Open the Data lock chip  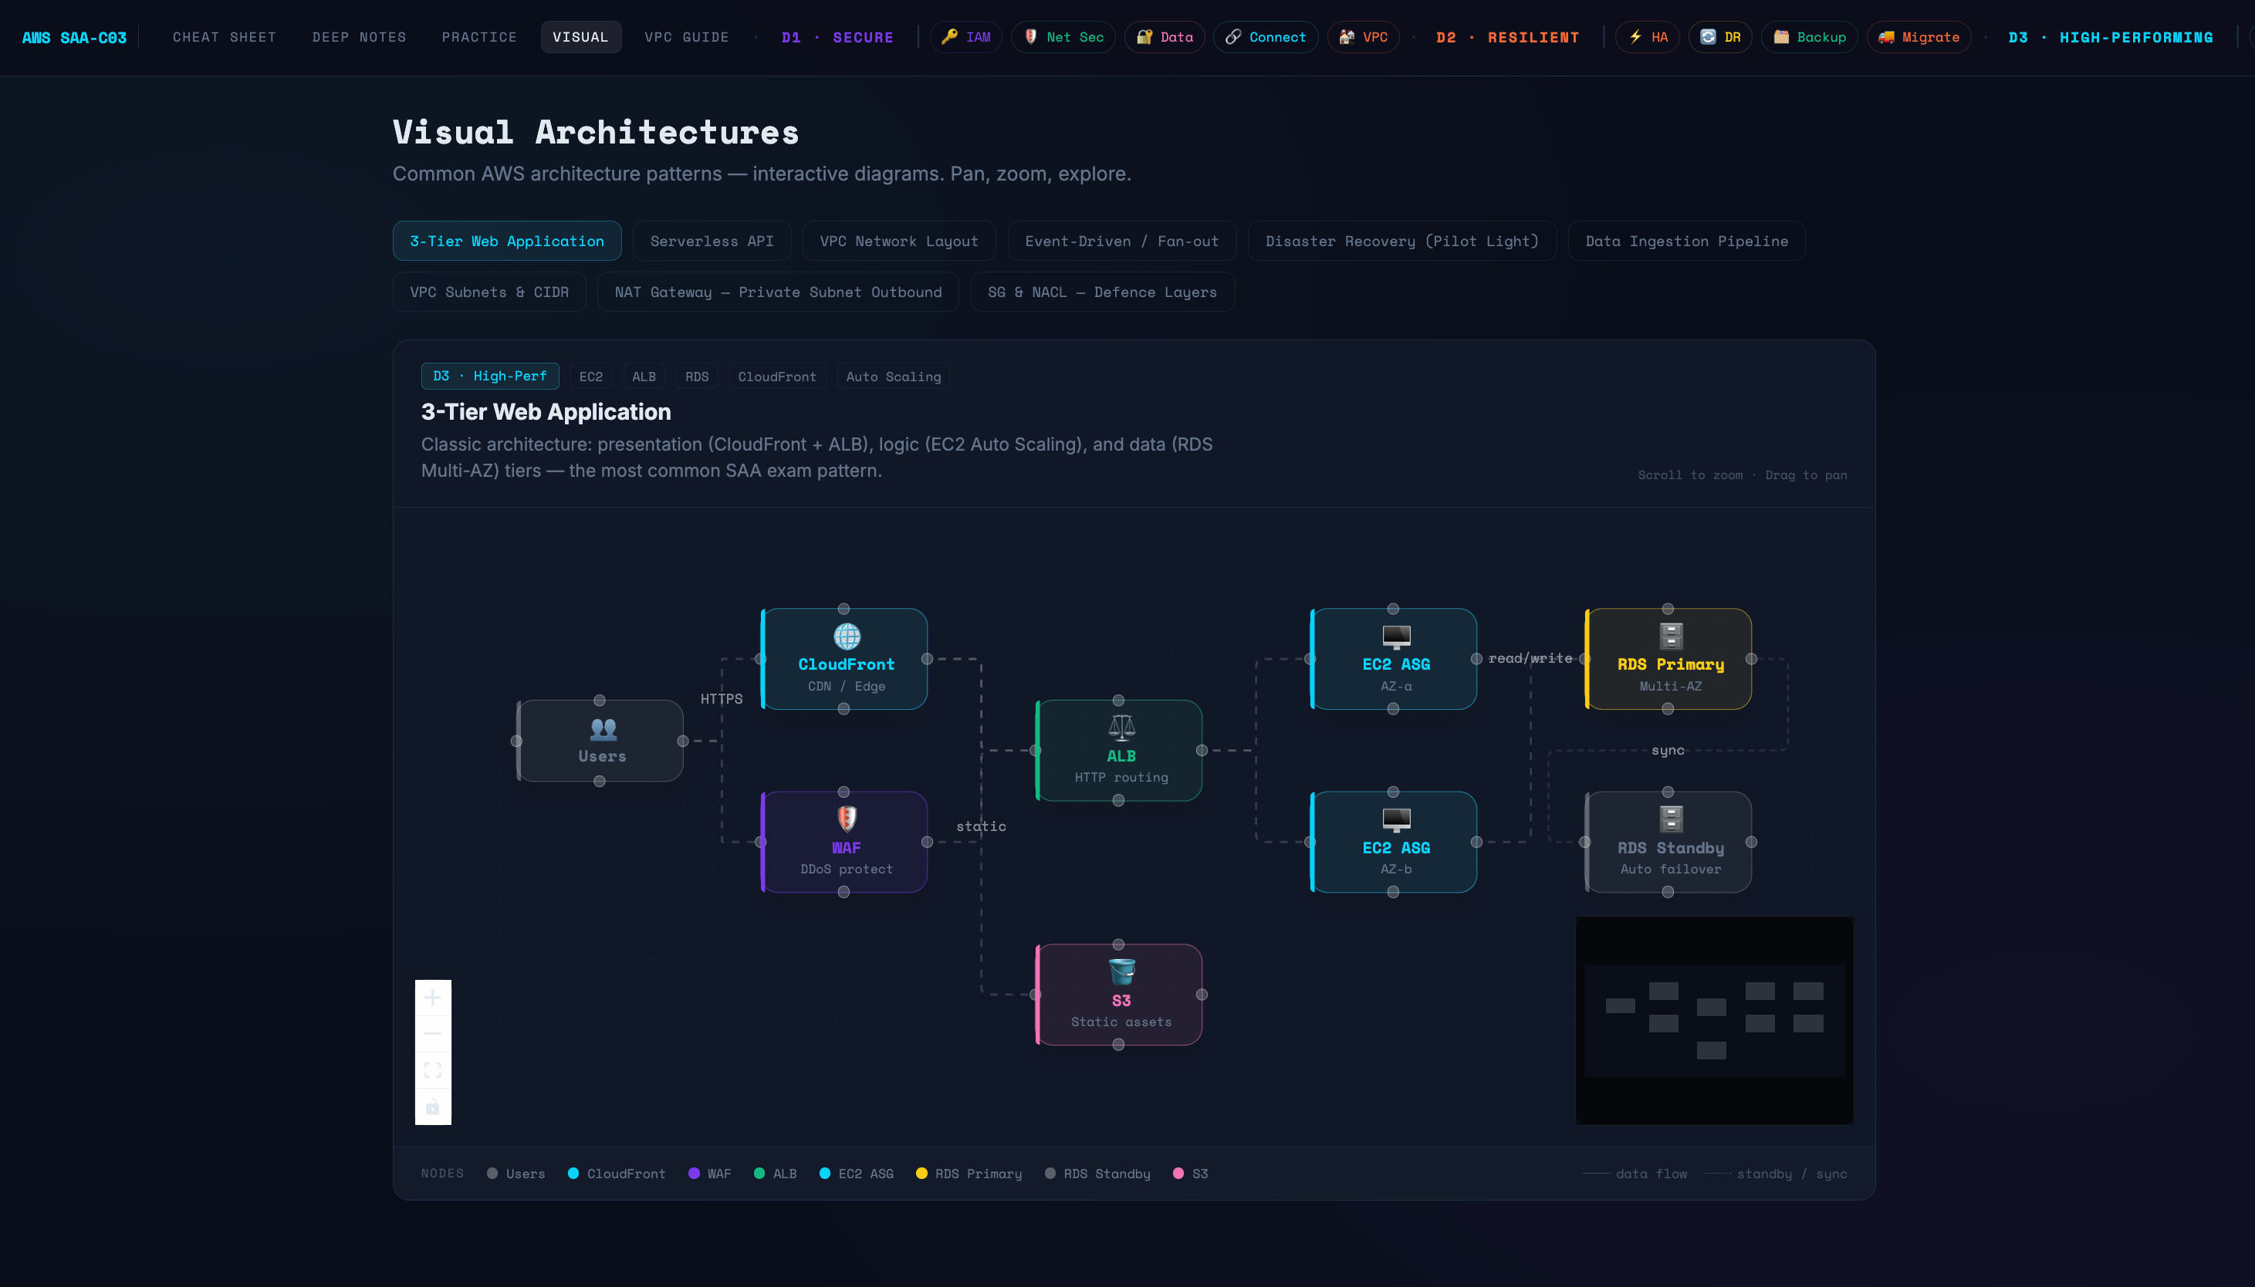coord(1165,37)
